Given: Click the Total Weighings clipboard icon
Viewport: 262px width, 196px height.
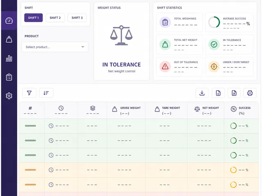Looking at the screenshot, I should tap(165, 22).
